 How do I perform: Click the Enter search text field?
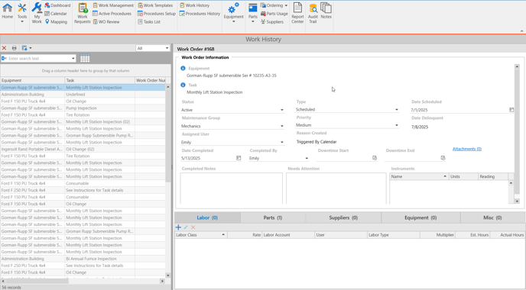pyautogui.click(x=38, y=58)
